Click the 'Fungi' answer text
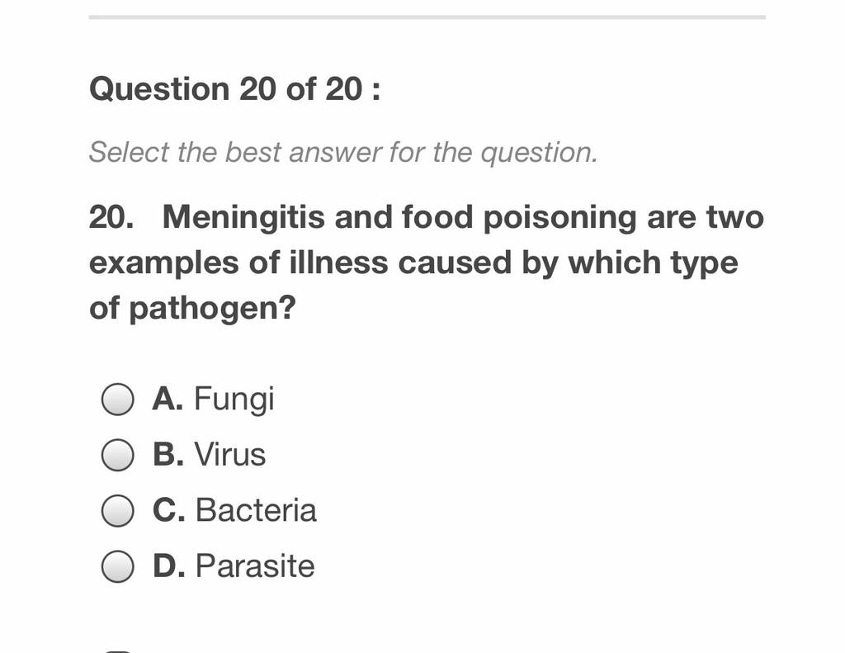Image resolution: width=845 pixels, height=653 pixels. 234,400
